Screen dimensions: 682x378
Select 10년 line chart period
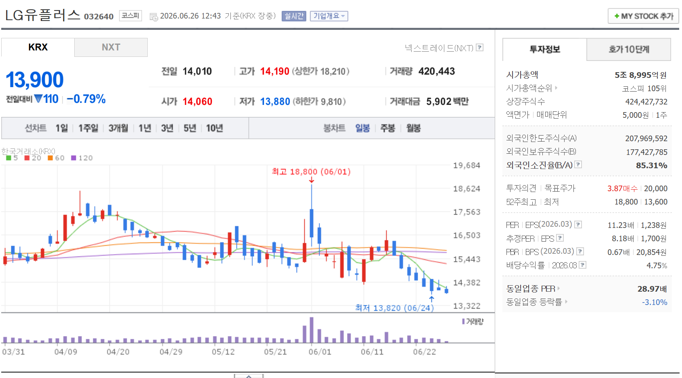pos(215,128)
